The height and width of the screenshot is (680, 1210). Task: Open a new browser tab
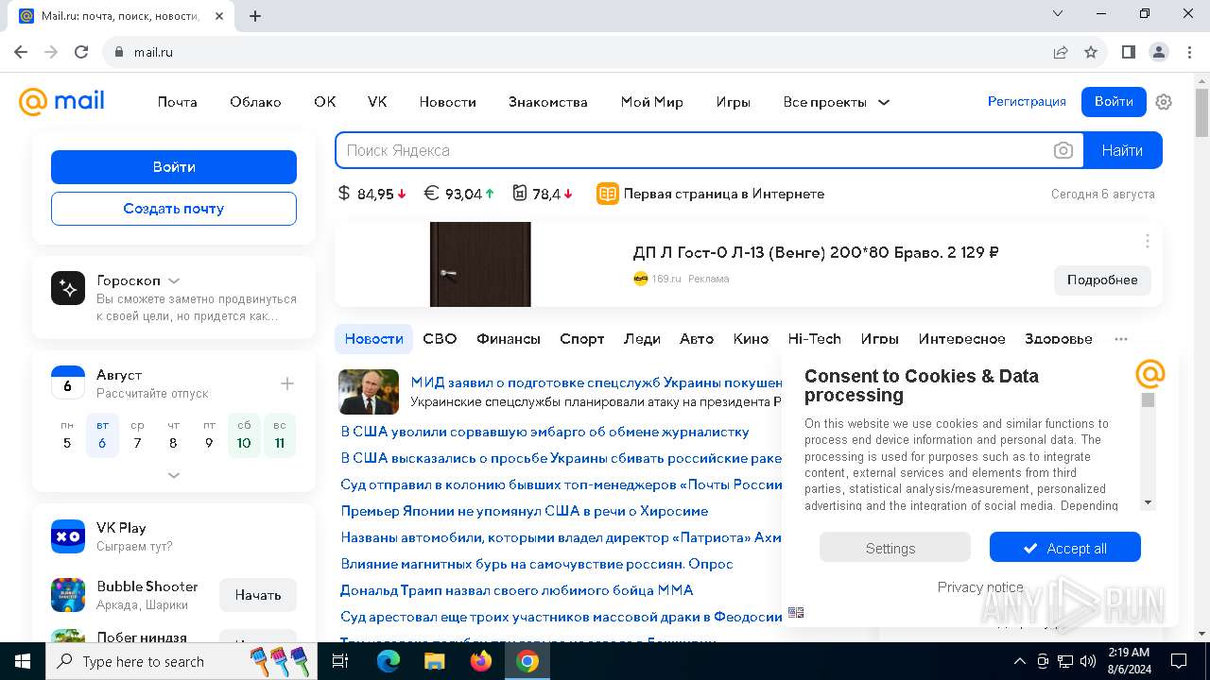[255, 15]
